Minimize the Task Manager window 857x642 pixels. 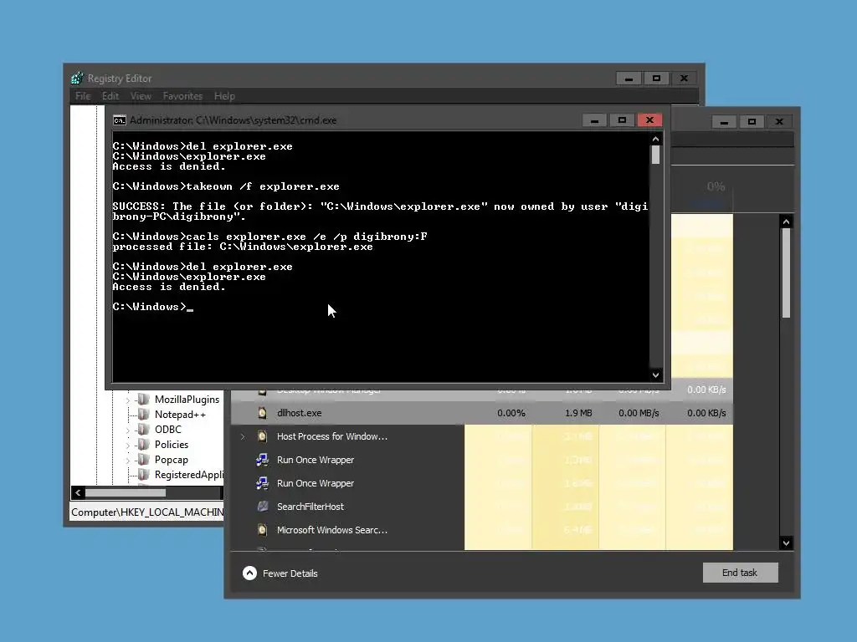click(724, 122)
